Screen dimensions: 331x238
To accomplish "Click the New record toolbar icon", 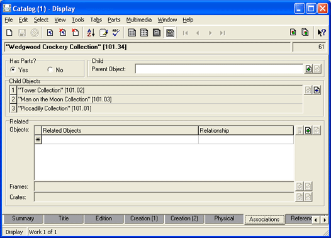I will (9, 33).
